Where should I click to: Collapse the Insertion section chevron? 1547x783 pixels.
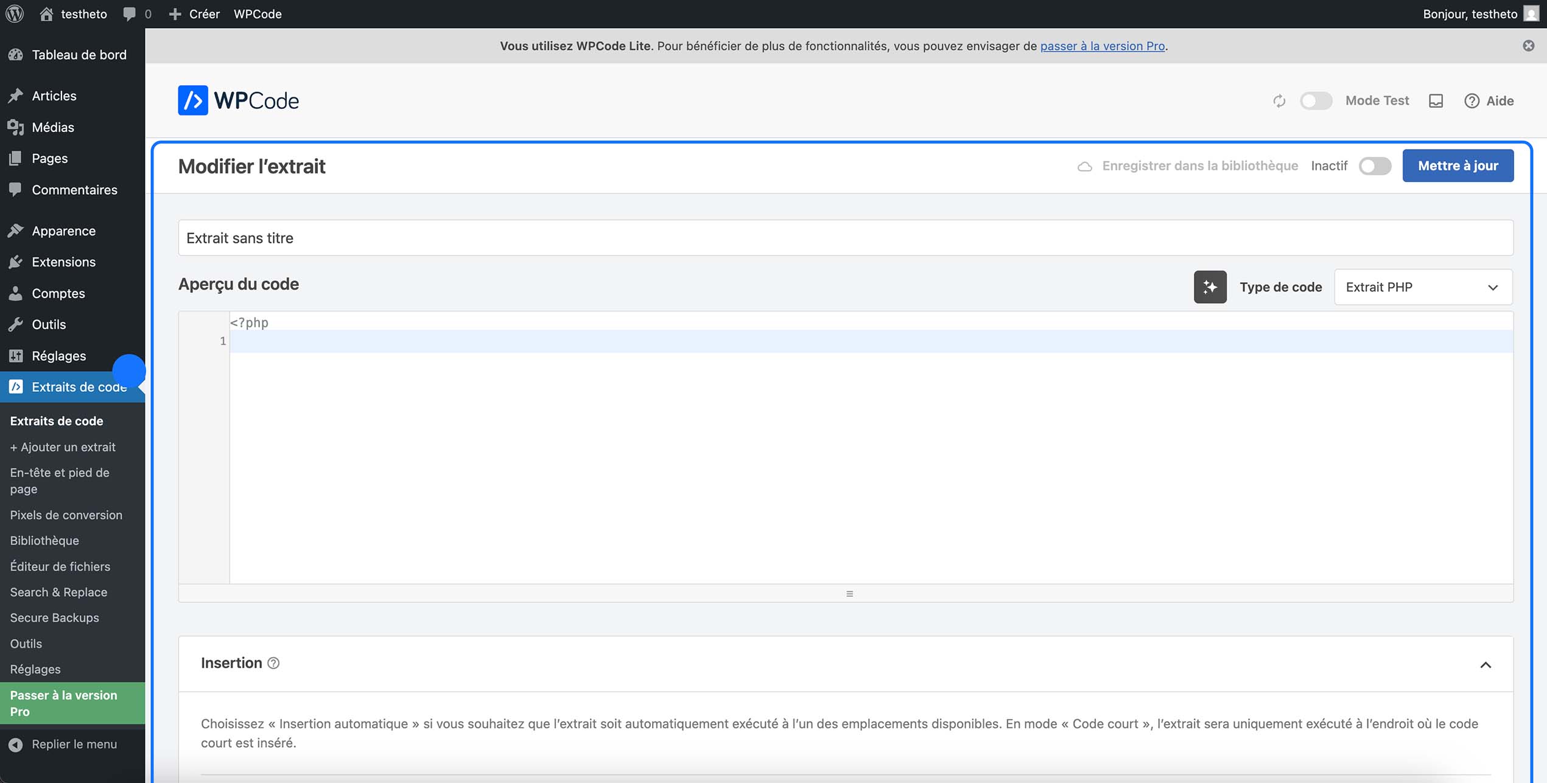pos(1486,665)
